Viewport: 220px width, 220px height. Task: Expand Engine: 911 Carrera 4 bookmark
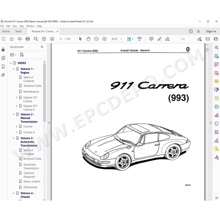16,106
